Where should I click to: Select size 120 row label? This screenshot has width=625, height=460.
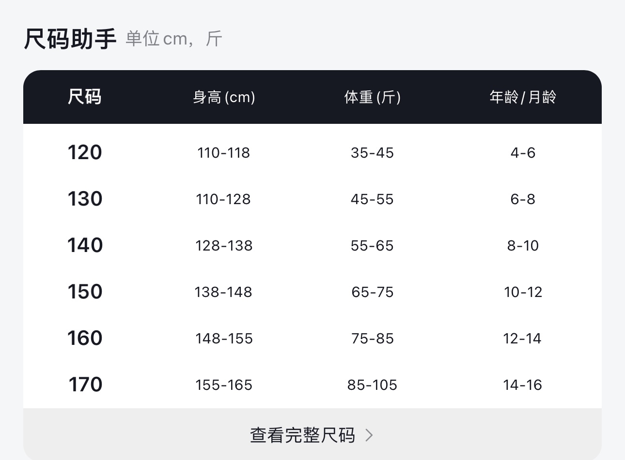85,152
